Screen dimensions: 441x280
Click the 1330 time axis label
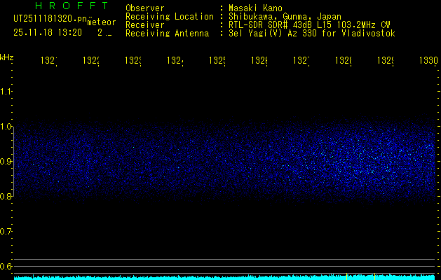pos(428,61)
